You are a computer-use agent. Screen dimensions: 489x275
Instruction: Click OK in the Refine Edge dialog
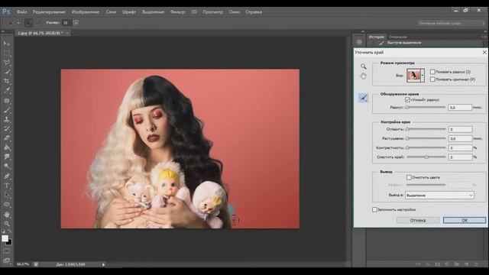click(465, 220)
